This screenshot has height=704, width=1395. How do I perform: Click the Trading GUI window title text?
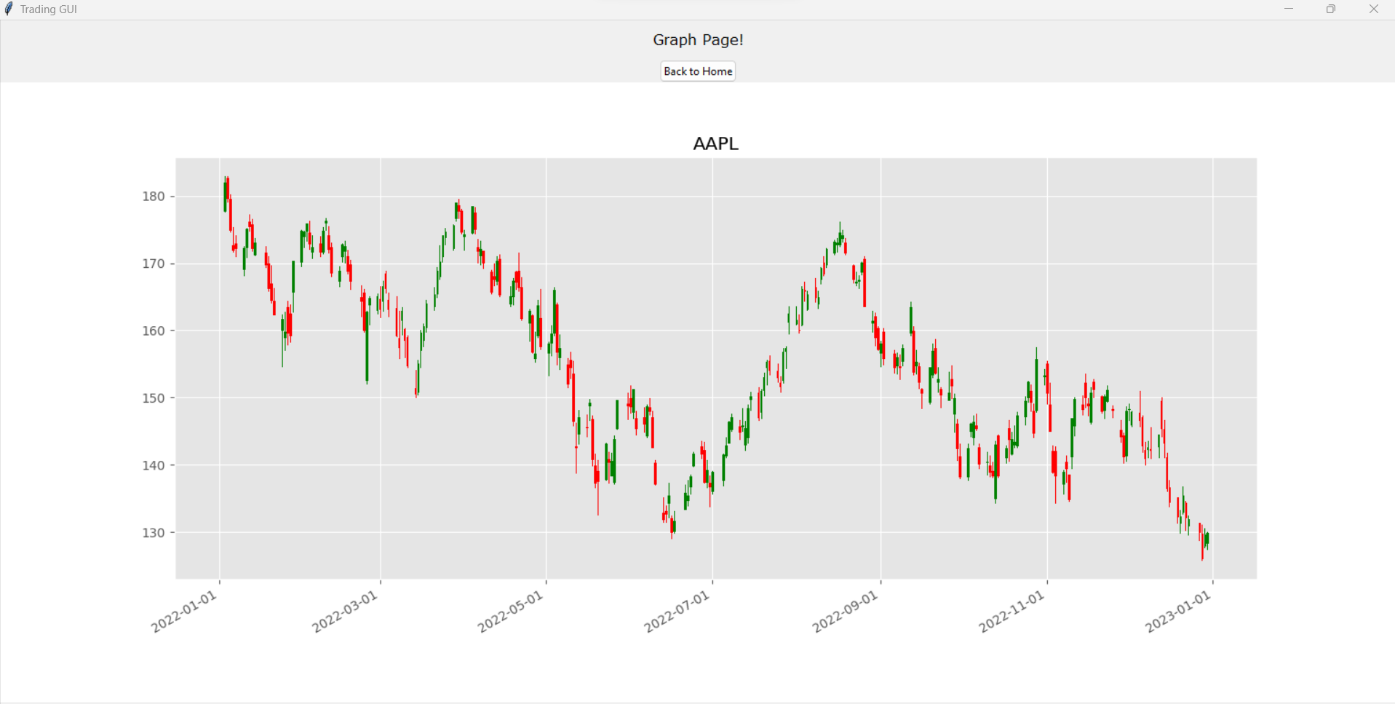49,9
